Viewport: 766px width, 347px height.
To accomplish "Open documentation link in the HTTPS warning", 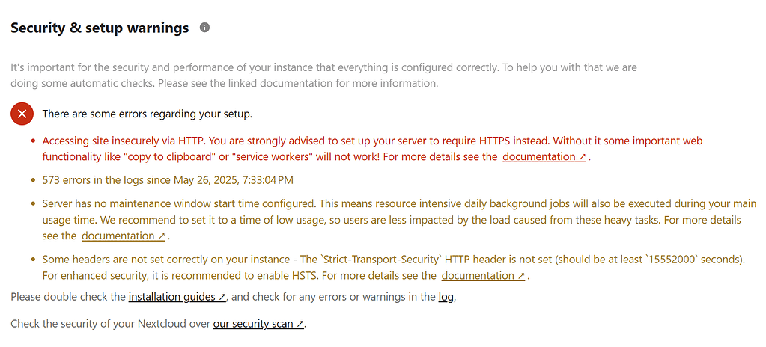I will click(544, 157).
